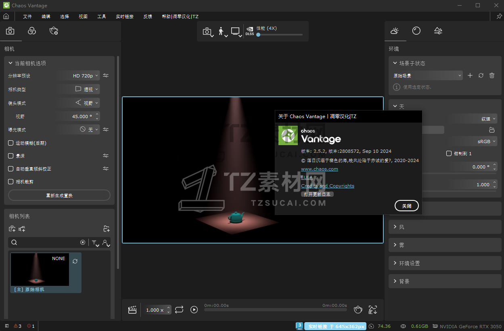Refresh the 原始相机 thumbnail

75,261
